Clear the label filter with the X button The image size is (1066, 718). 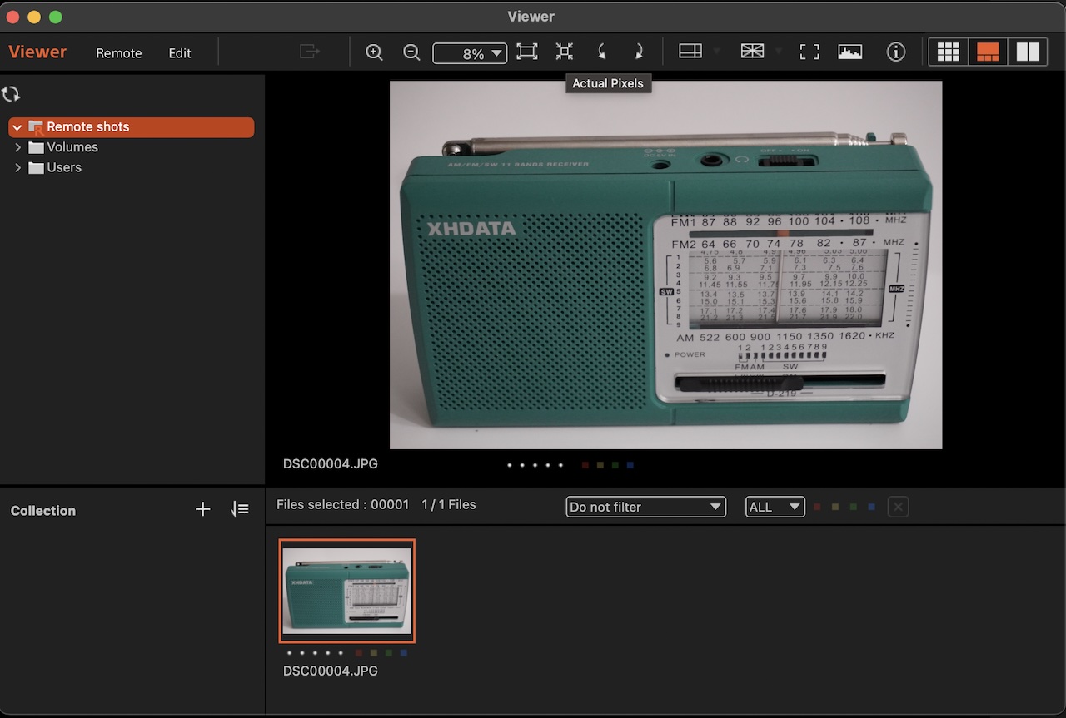898,507
